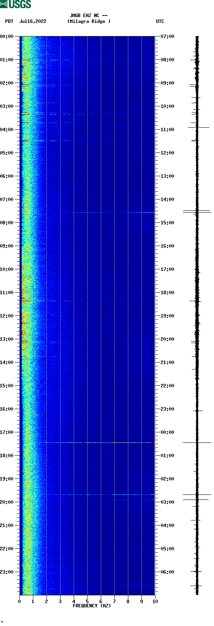The image size is (214, 626).
Task: Click the 03:00 UTC time label
Action: tap(167, 502)
